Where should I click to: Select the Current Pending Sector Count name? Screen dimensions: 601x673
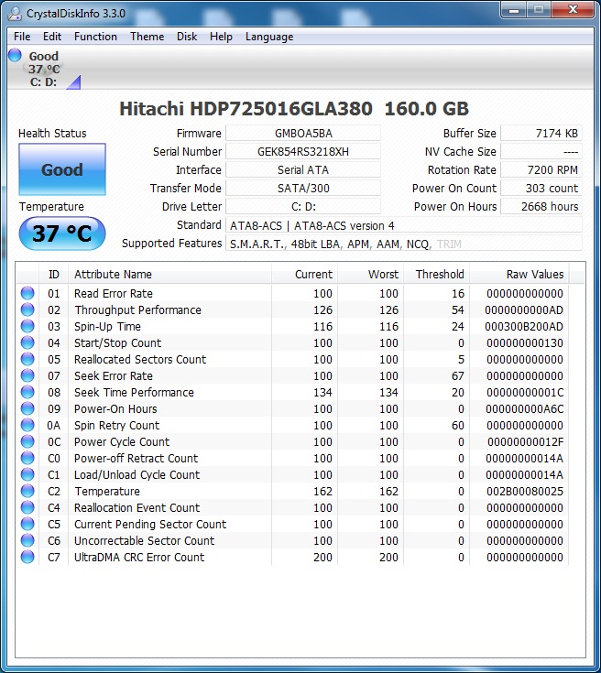[150, 524]
